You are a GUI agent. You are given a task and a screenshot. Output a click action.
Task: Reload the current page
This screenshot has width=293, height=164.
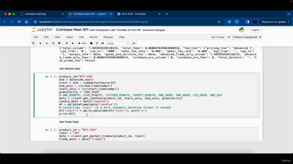(x=19, y=22)
